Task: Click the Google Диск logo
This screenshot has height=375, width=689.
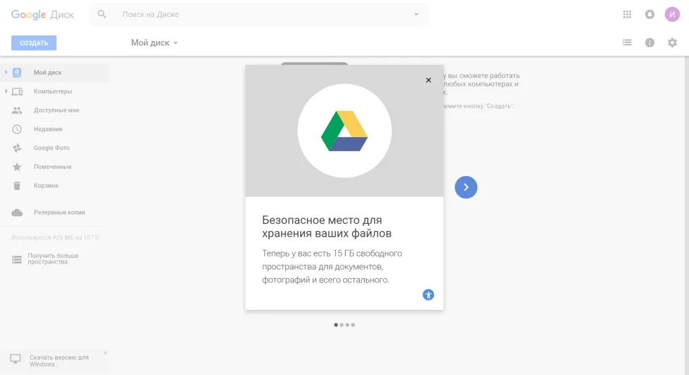Action: [42, 15]
